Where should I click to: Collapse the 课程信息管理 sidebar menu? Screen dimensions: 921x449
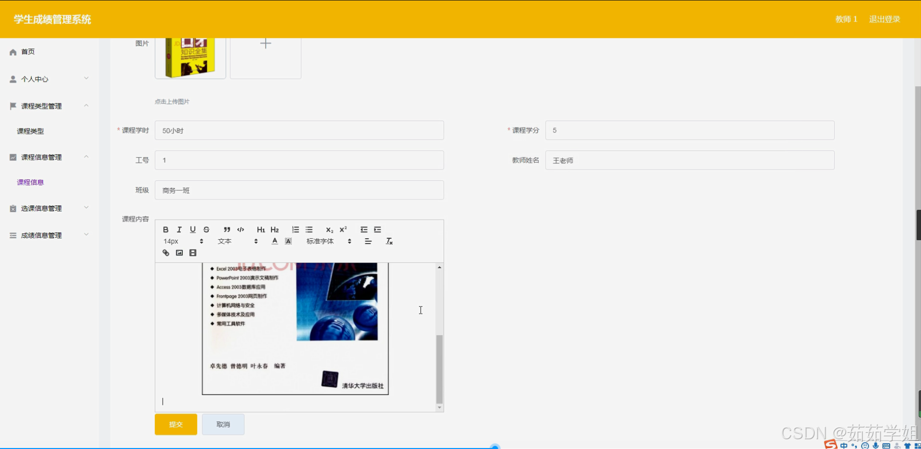49,157
